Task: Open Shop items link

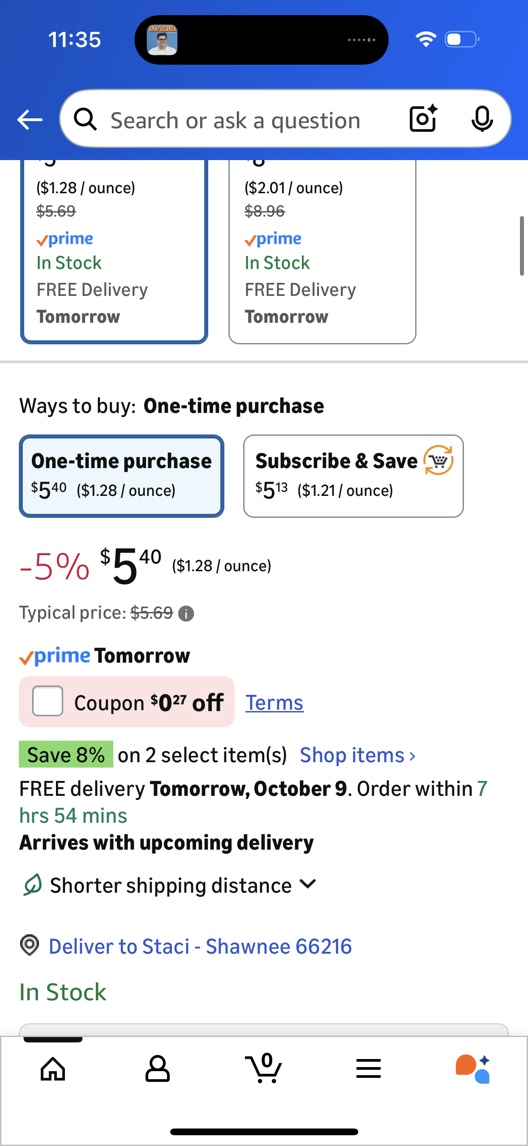Action: point(357,755)
